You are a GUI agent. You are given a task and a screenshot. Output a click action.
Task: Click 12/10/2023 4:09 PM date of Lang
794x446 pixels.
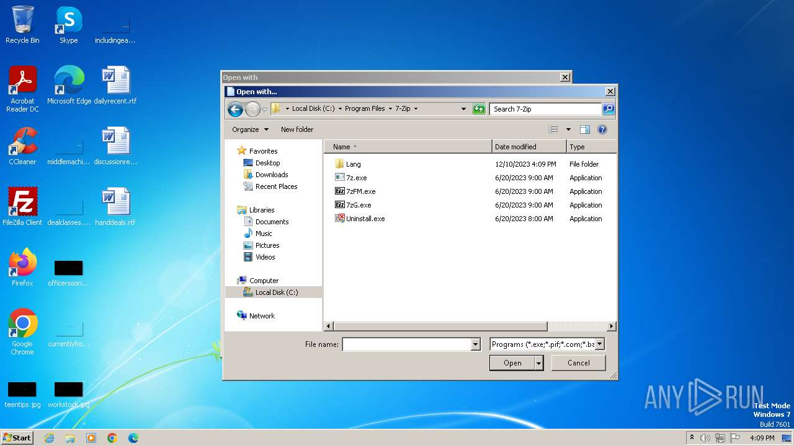pyautogui.click(x=525, y=164)
